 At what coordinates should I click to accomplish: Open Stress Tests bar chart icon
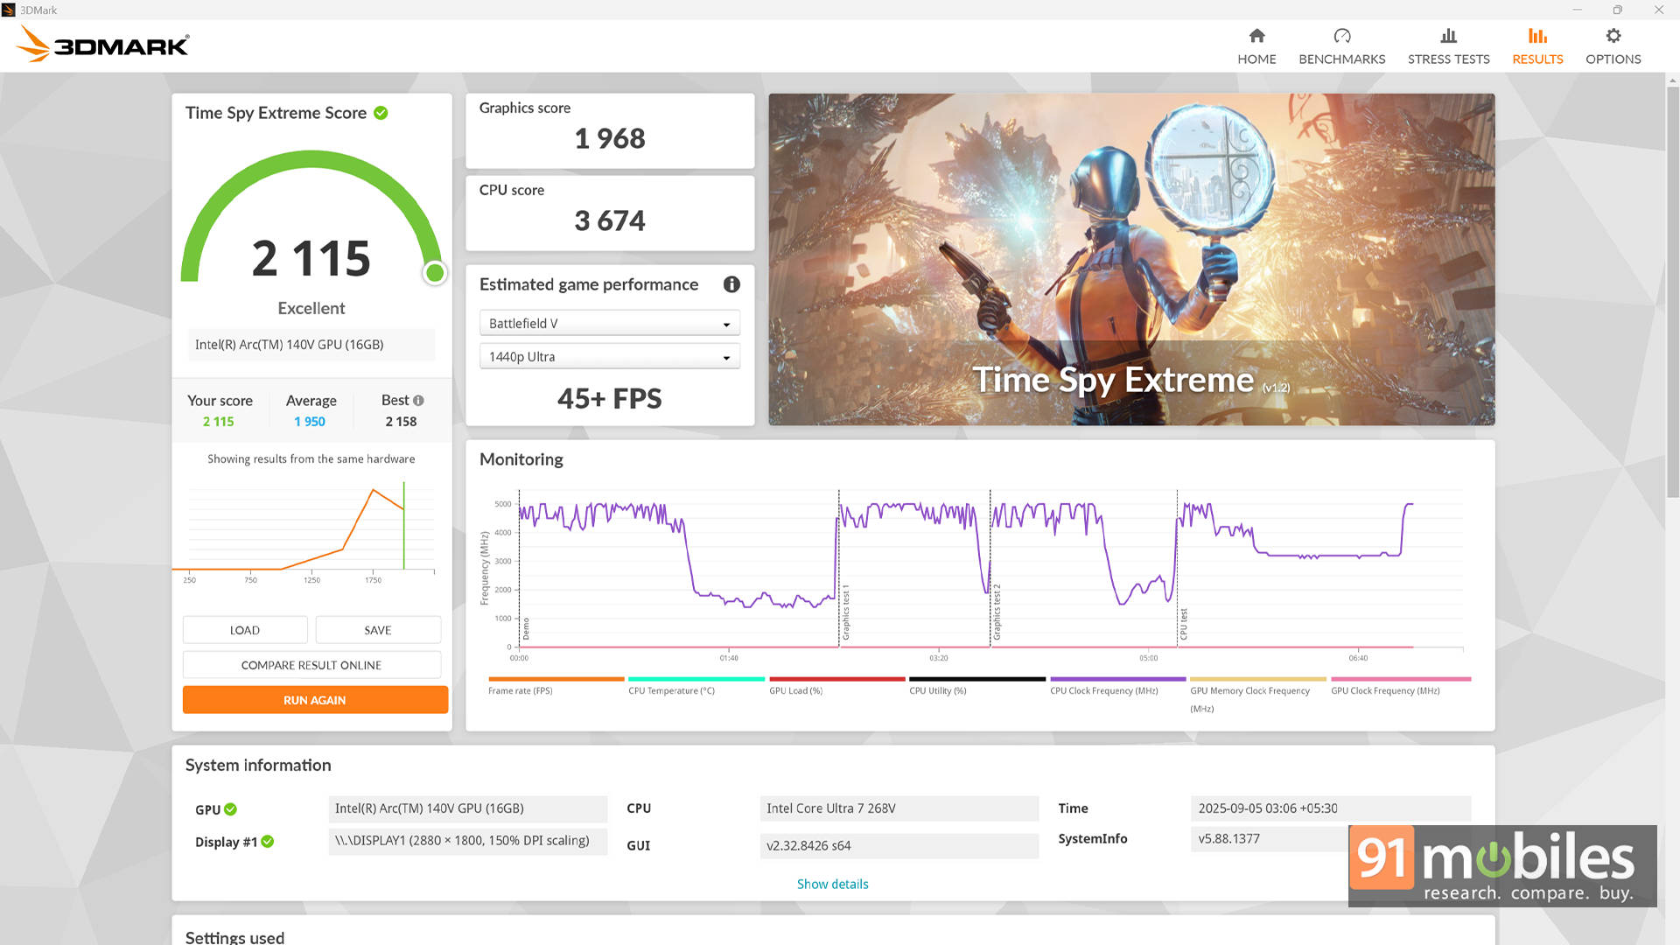point(1448,36)
